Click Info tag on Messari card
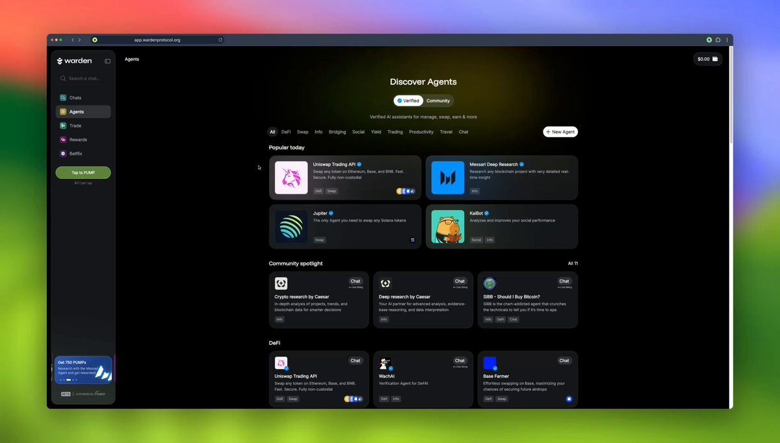This screenshot has width=780, height=443. pyautogui.click(x=474, y=191)
